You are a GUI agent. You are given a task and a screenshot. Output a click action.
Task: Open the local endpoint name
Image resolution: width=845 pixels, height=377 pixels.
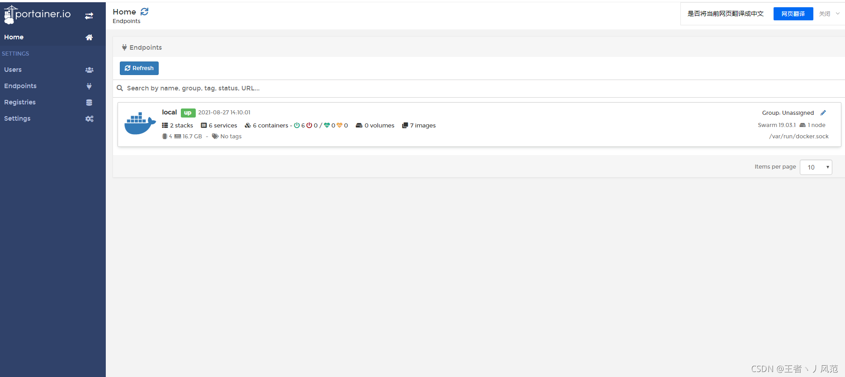[170, 112]
